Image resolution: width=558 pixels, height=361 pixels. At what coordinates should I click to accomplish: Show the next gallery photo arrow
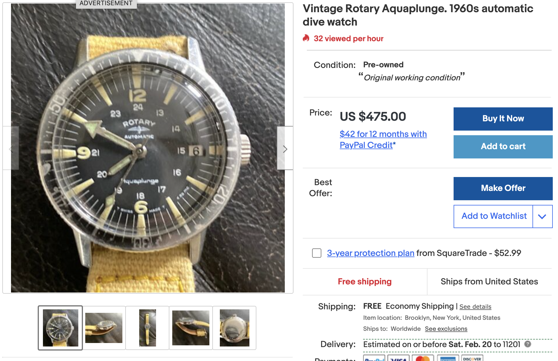pyautogui.click(x=285, y=149)
